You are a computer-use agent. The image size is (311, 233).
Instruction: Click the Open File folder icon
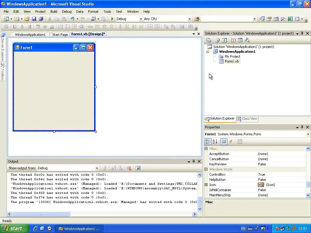point(27,19)
